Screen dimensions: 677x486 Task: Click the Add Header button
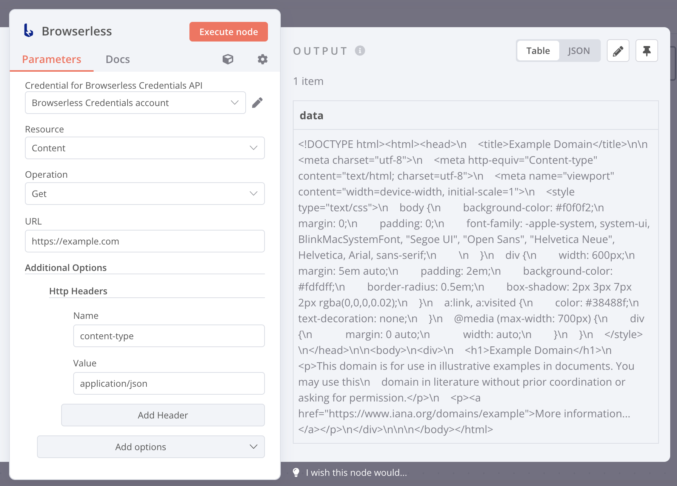pyautogui.click(x=163, y=415)
